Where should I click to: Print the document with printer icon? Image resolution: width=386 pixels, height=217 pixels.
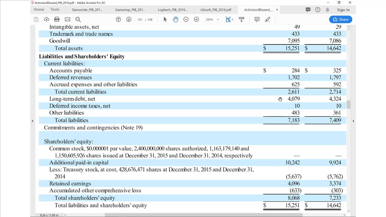click(57, 20)
